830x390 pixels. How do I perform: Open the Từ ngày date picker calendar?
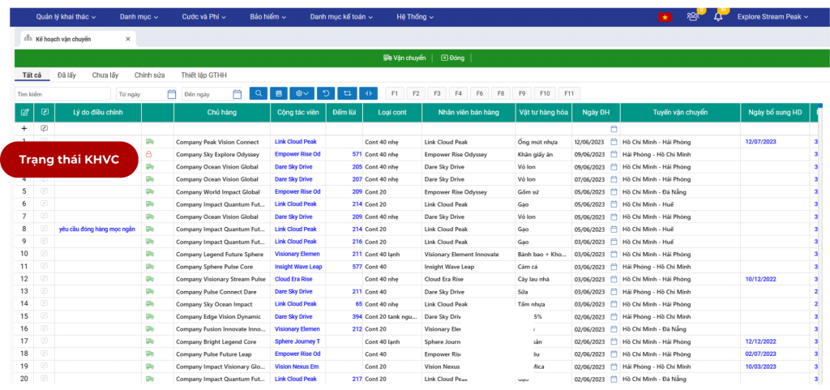click(171, 94)
